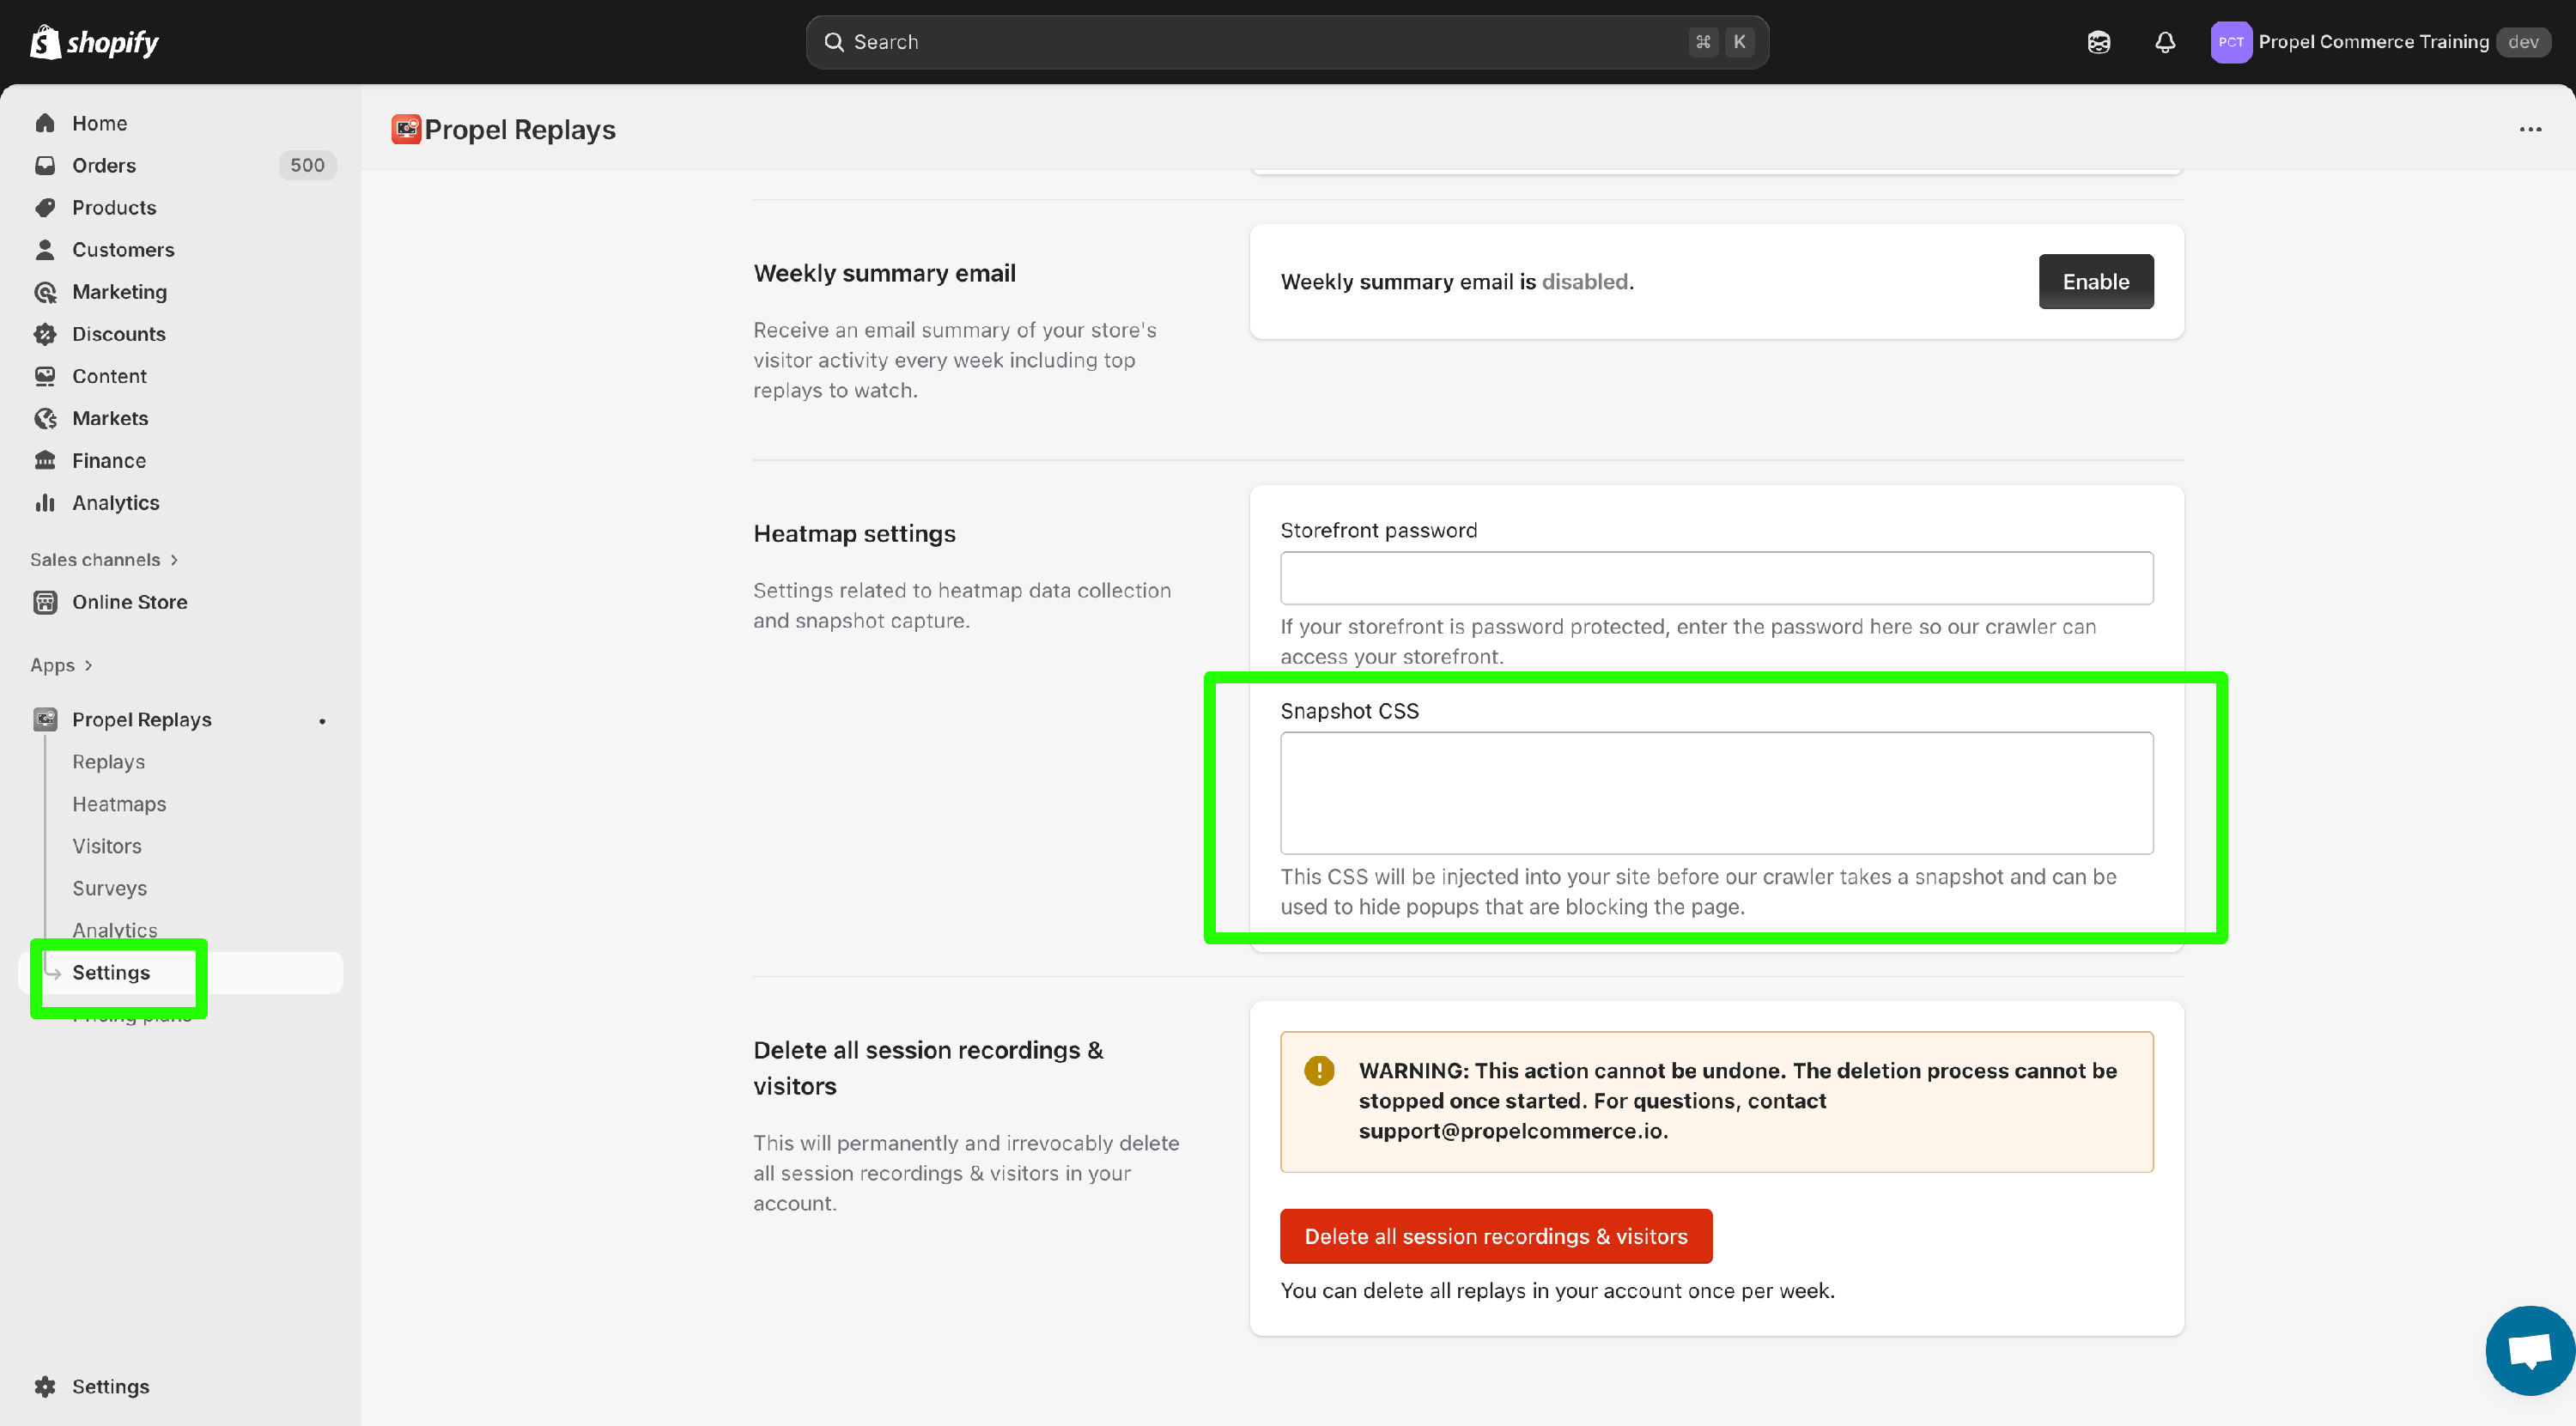Click the Propel Replays app icon in header
Image resolution: width=2576 pixels, height=1426 pixels.
406,130
